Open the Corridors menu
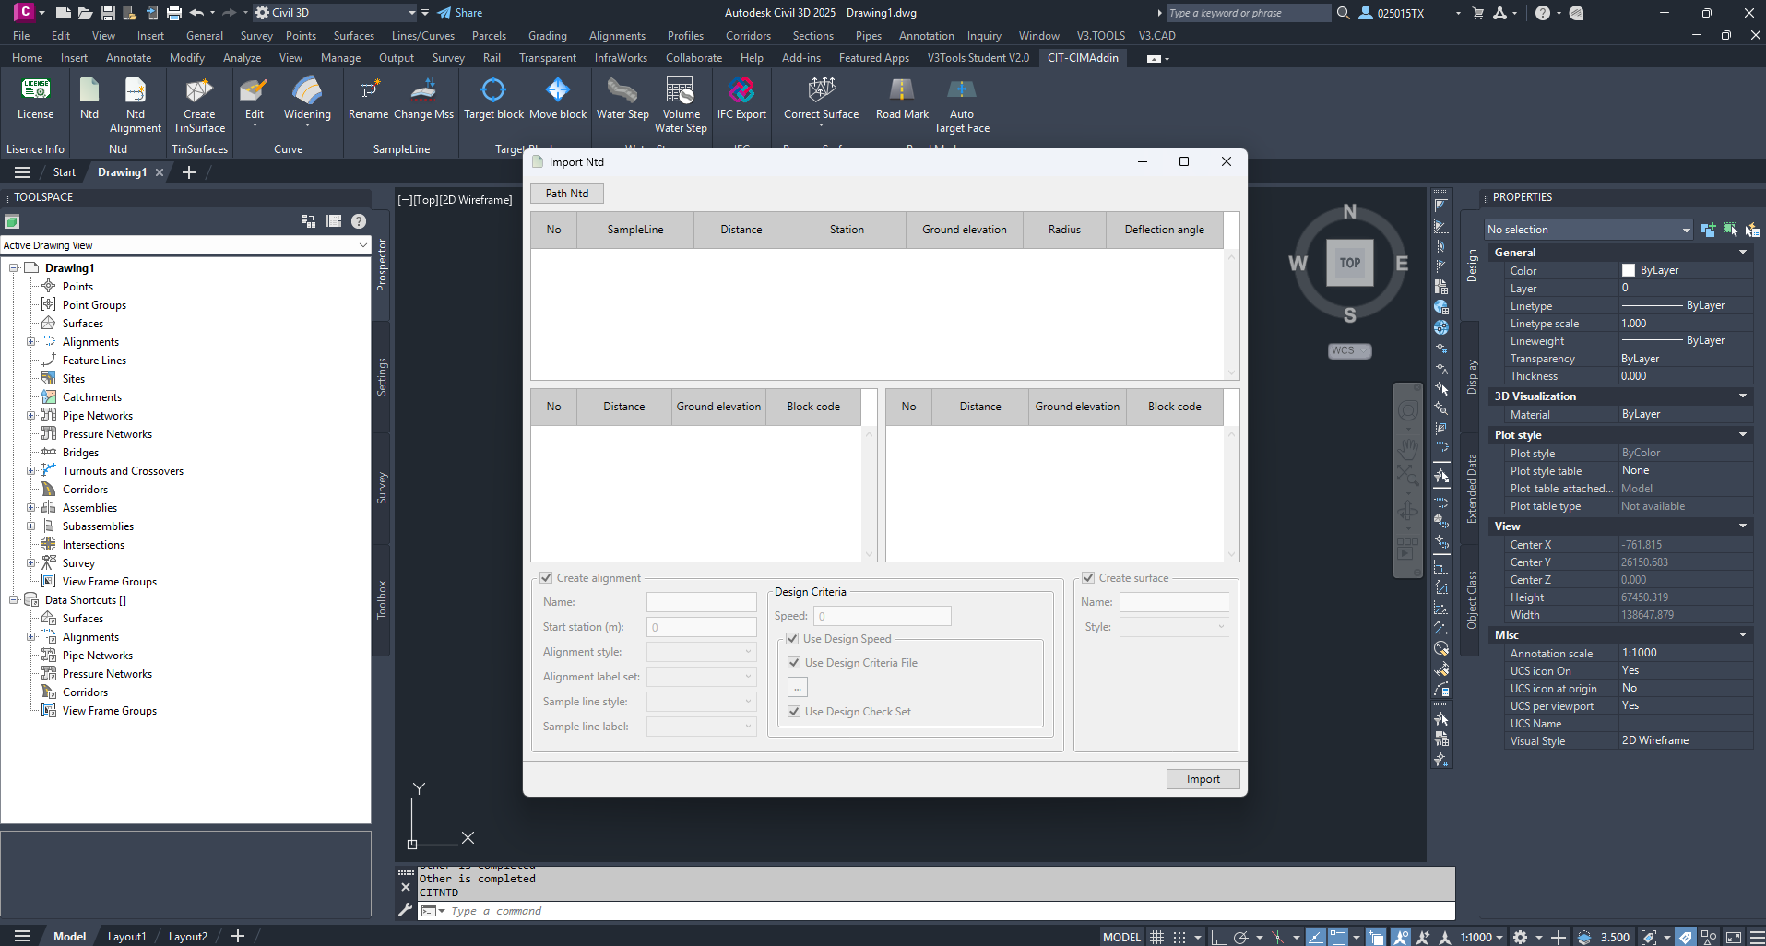1766x946 pixels. coord(748,36)
